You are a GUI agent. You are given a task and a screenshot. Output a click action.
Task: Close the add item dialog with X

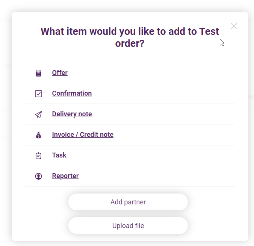tap(234, 26)
